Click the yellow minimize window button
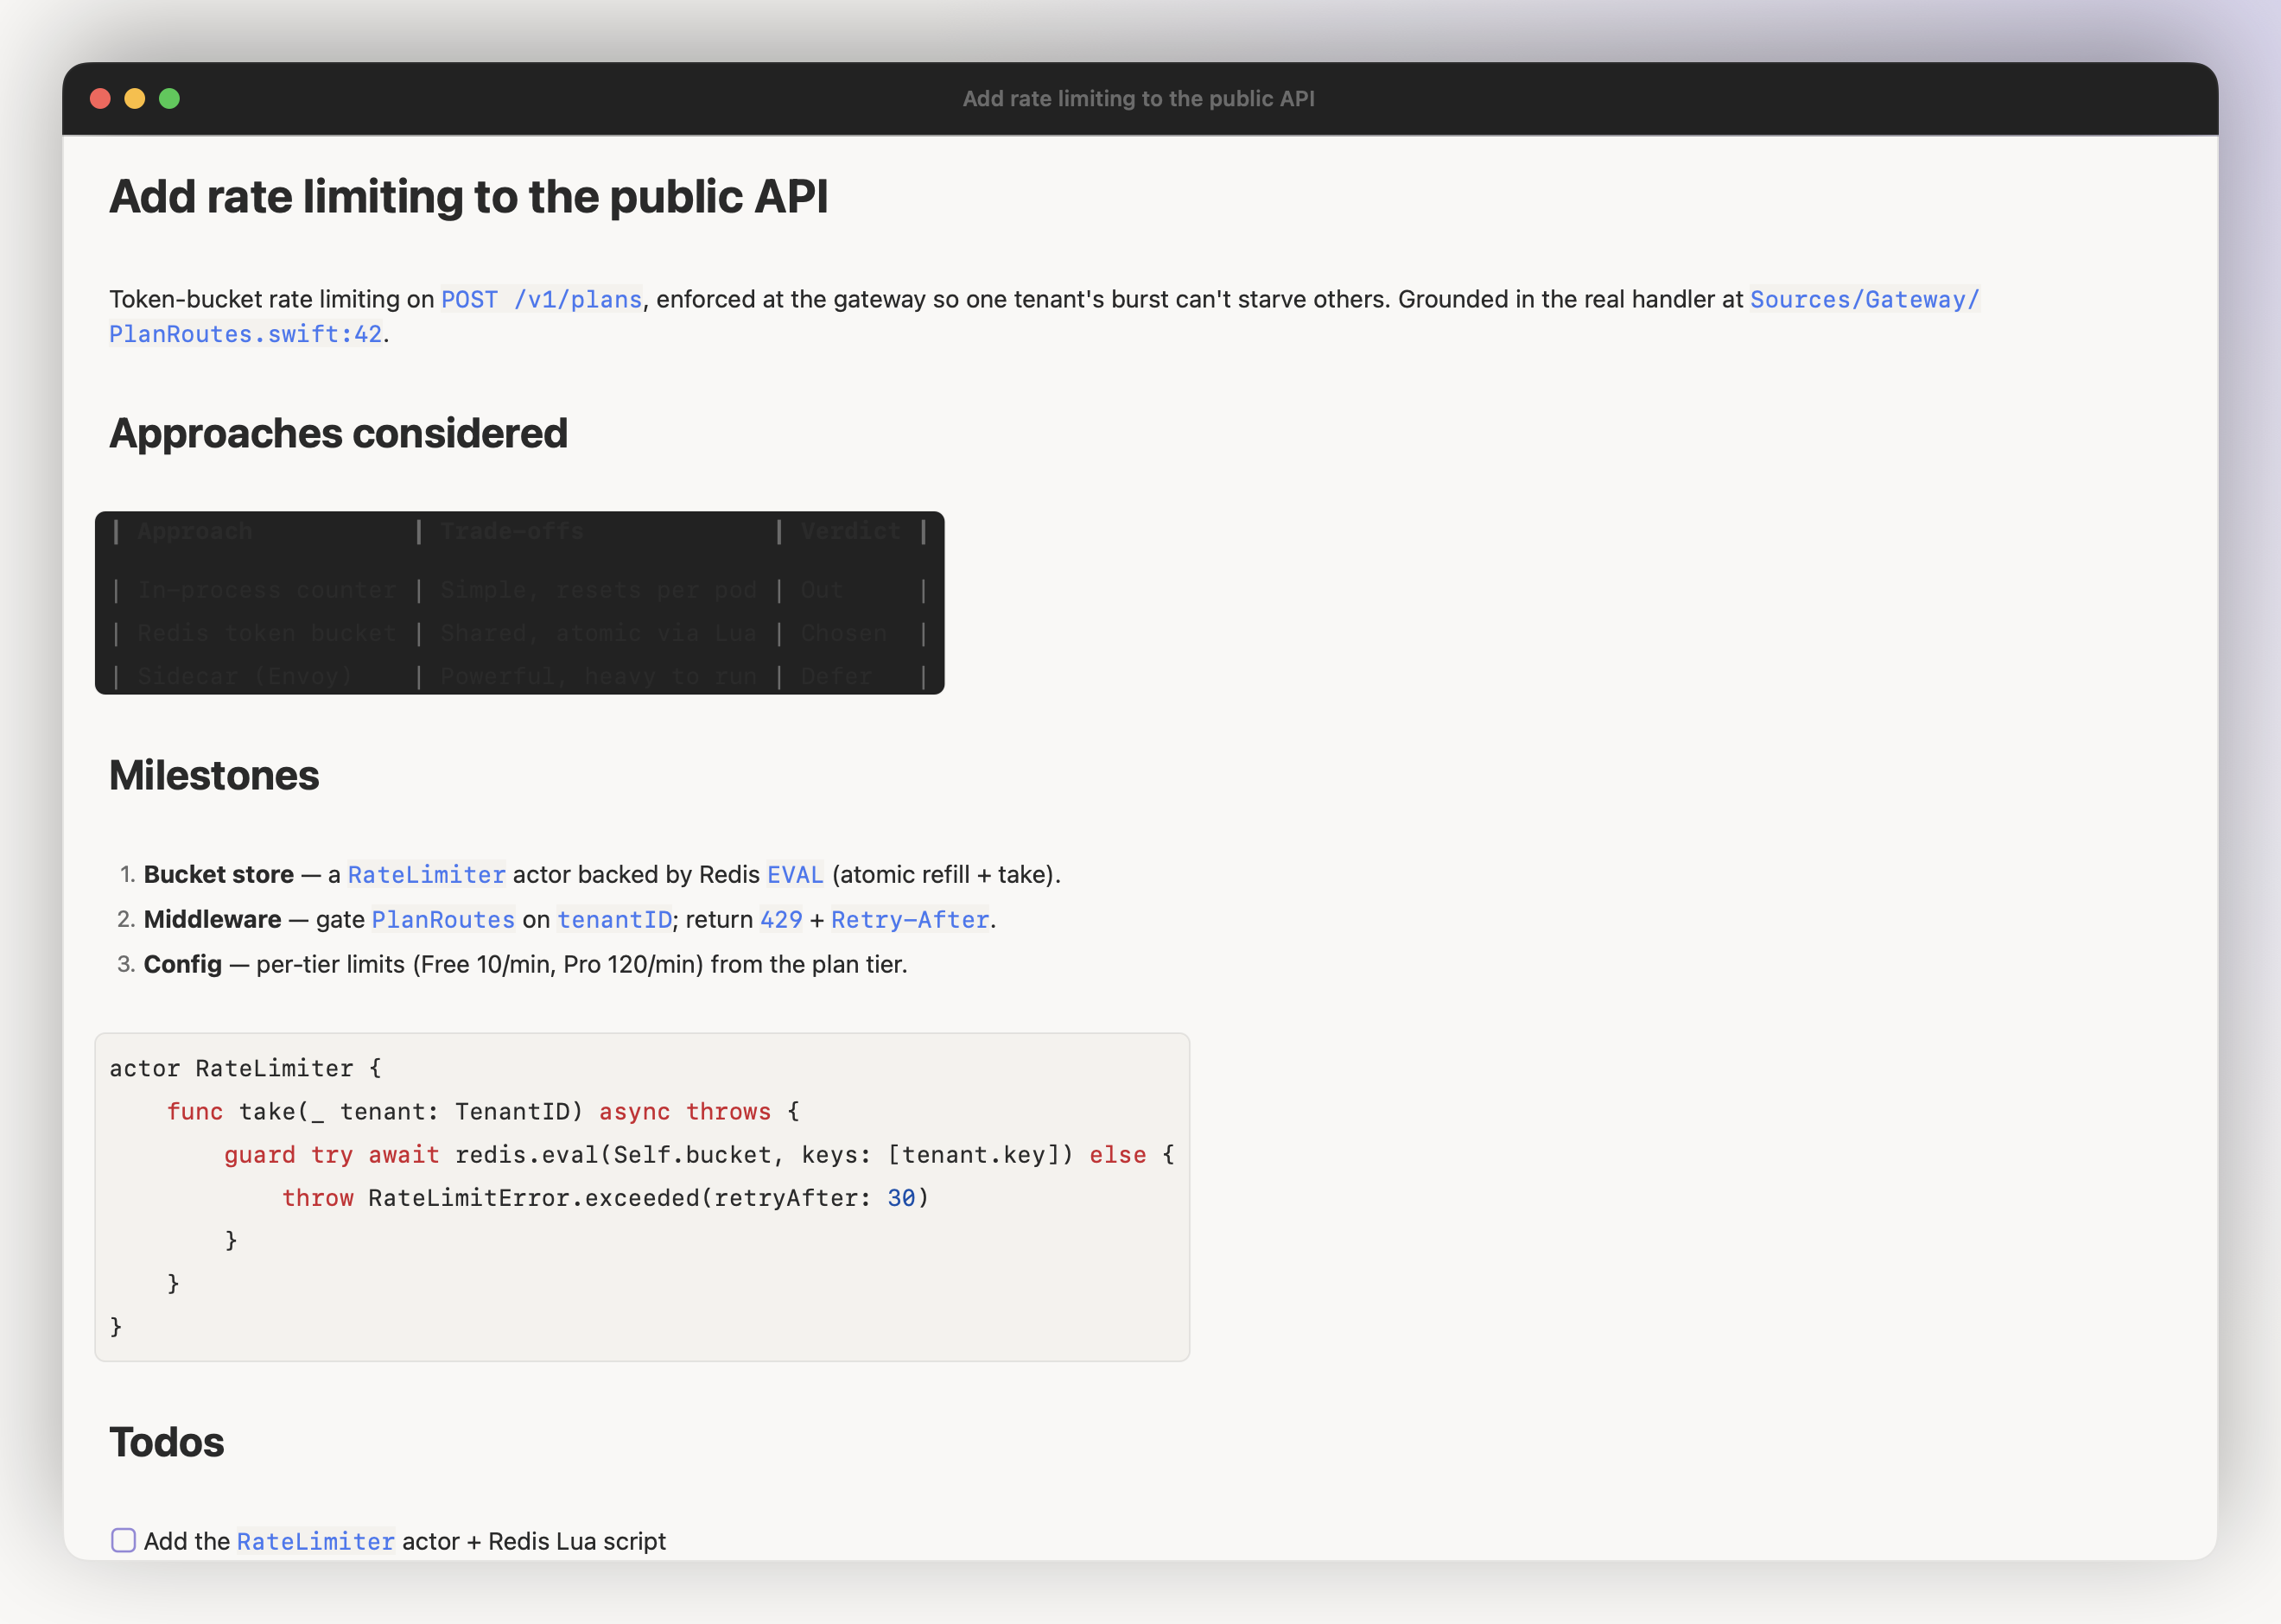 click(135, 98)
